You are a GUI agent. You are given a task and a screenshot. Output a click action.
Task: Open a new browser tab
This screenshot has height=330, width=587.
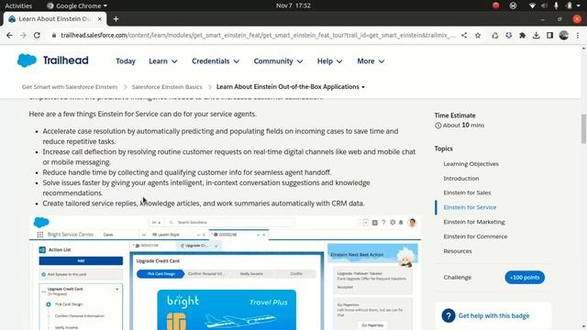[116, 18]
